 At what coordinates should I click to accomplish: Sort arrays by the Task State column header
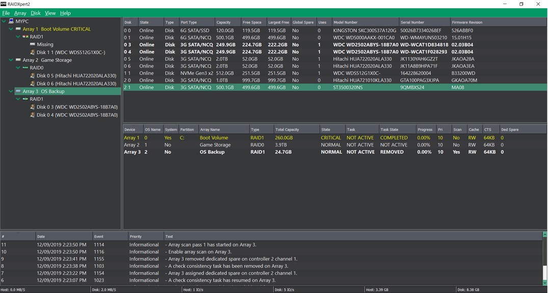[398, 129]
